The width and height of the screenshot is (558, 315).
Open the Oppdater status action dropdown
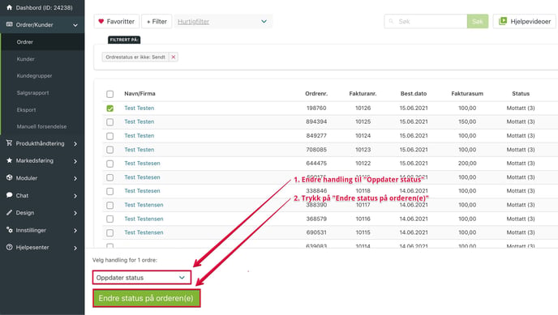[142, 278]
